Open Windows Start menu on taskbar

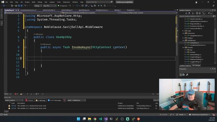pyautogui.click(x=78, y=119)
